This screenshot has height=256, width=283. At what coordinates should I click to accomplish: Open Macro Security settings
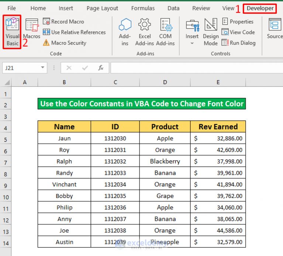pos(65,43)
